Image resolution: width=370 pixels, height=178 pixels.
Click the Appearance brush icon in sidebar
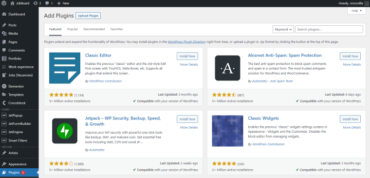click(x=4, y=164)
